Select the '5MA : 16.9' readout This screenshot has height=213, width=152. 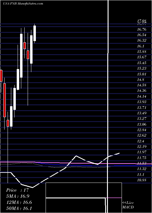point(18,196)
